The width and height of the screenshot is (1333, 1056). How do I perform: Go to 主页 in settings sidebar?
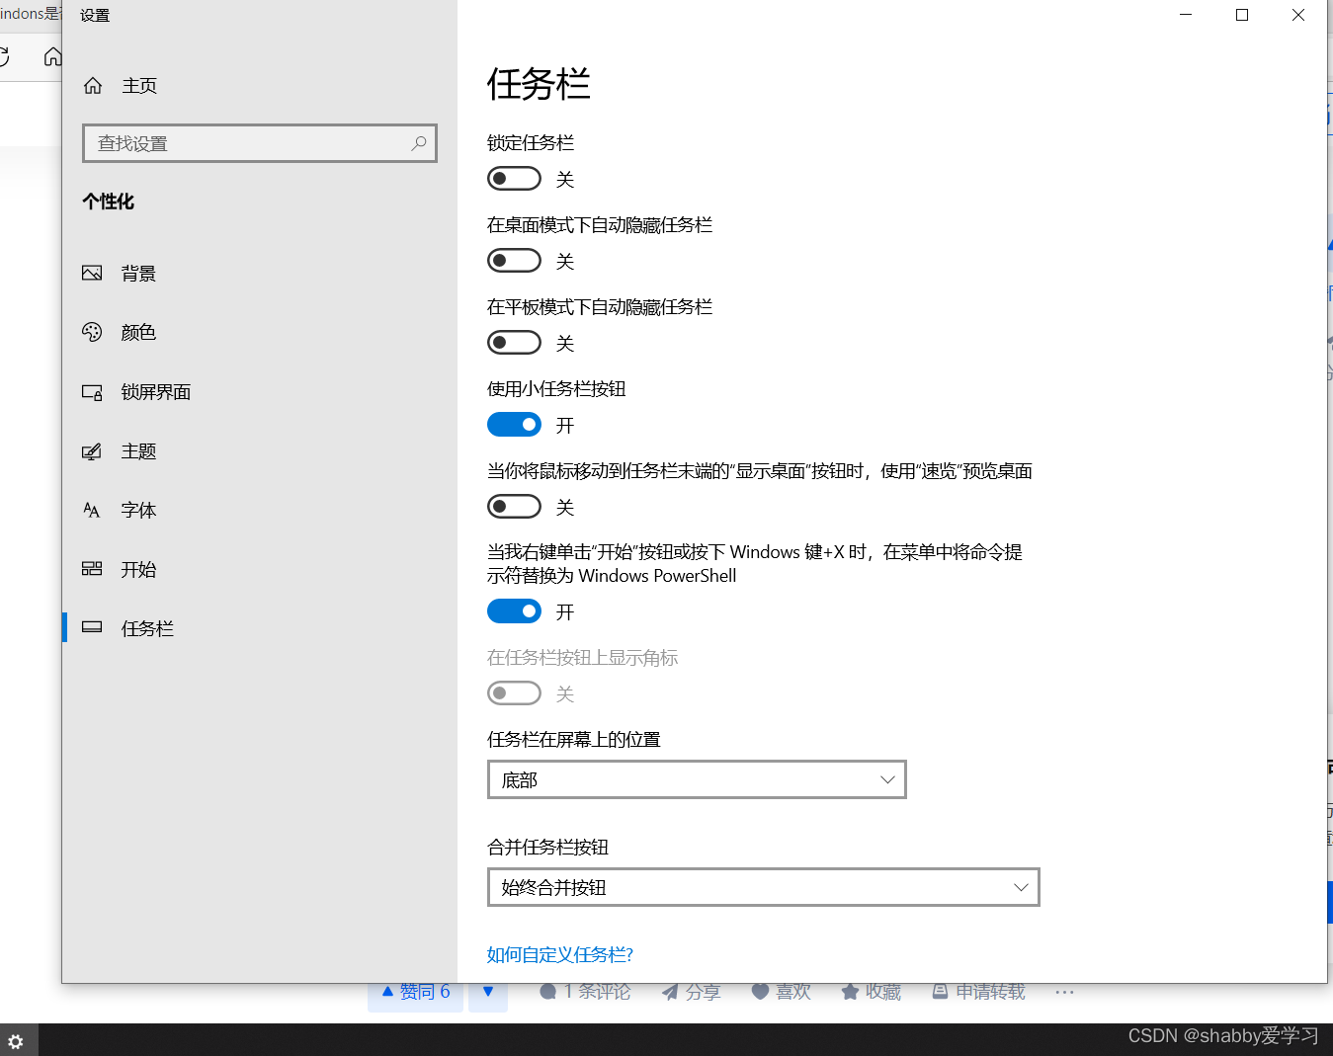click(139, 86)
